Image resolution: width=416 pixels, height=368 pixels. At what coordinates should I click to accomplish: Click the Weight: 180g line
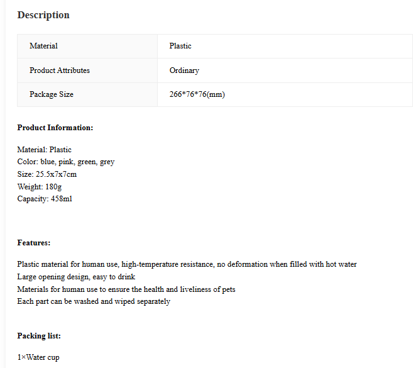[x=40, y=187]
